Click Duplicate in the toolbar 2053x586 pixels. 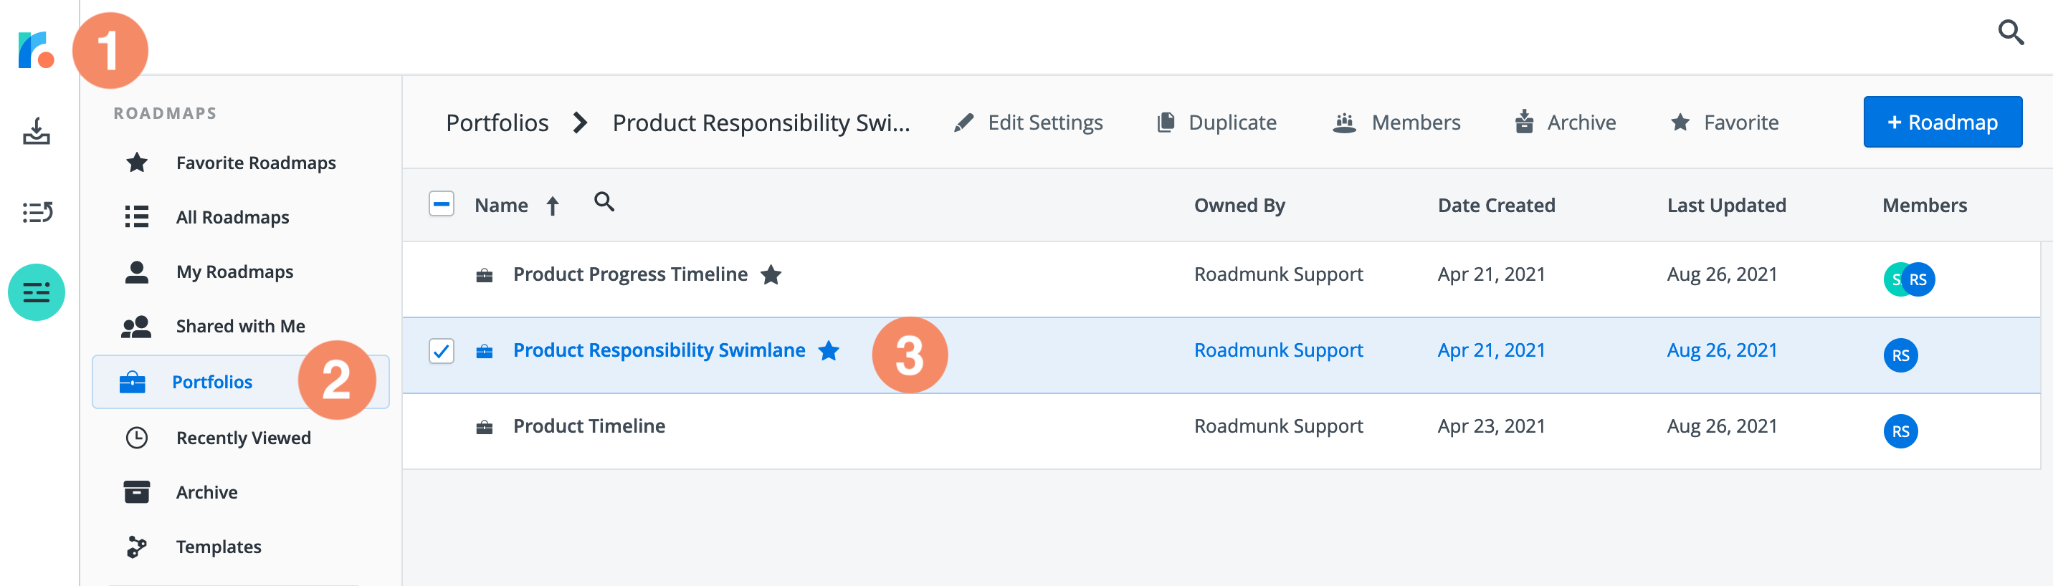[x=1216, y=123]
